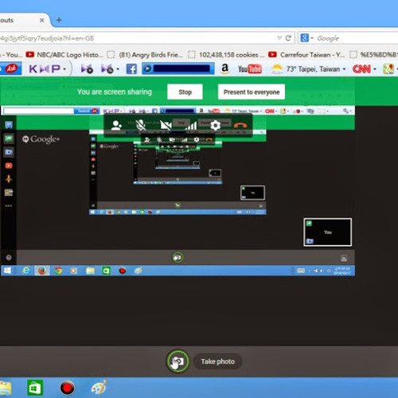Open File Explorer in shared preview's taskbar

tap(90, 271)
